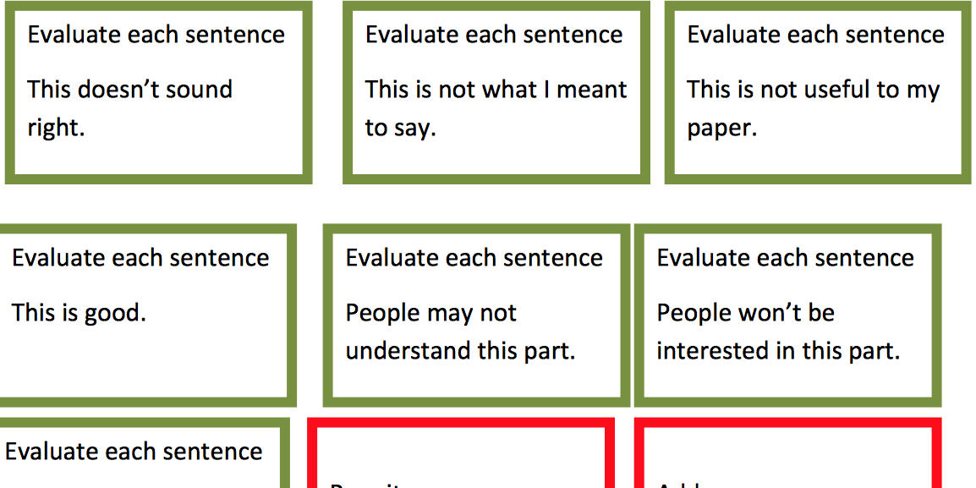This screenshot has height=488, width=976.
Task: Click the words "understand this part."
Action: (461, 351)
